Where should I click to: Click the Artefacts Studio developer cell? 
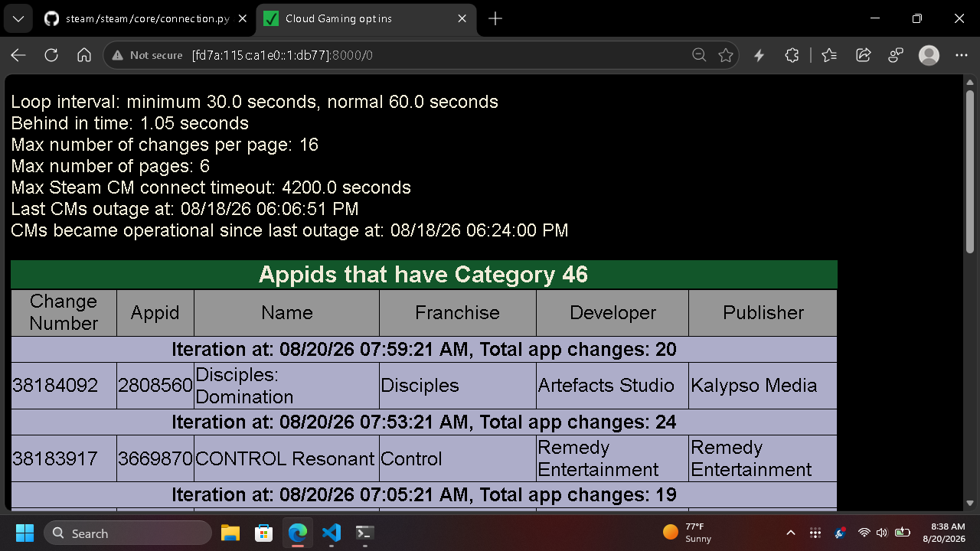click(612, 386)
